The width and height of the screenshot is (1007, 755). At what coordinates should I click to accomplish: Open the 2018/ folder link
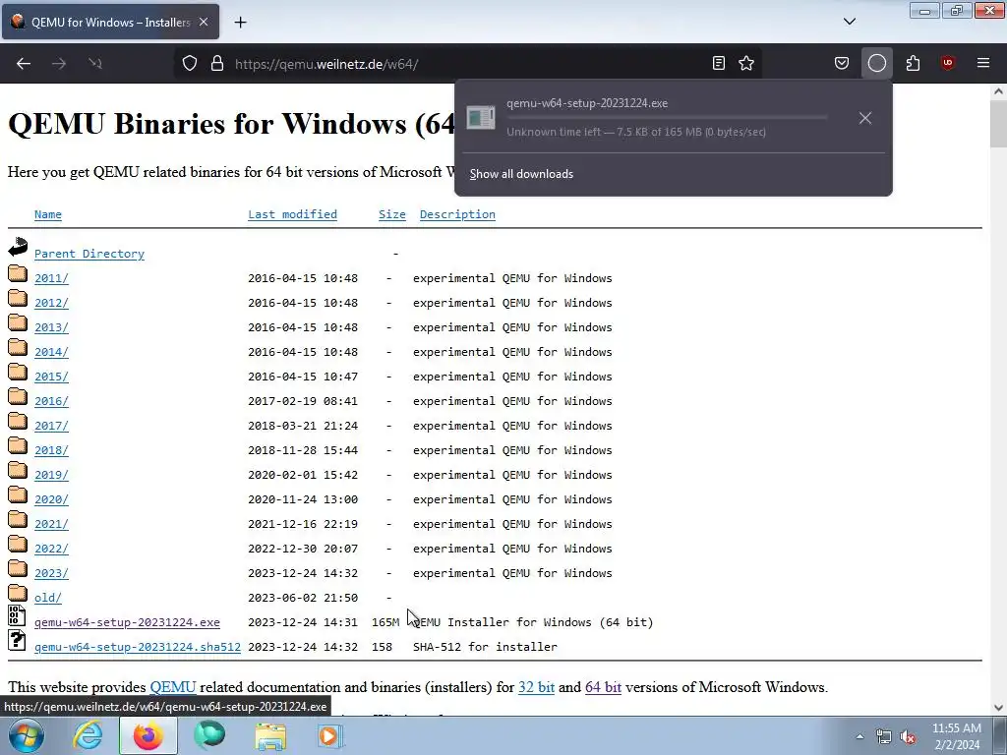click(x=51, y=450)
